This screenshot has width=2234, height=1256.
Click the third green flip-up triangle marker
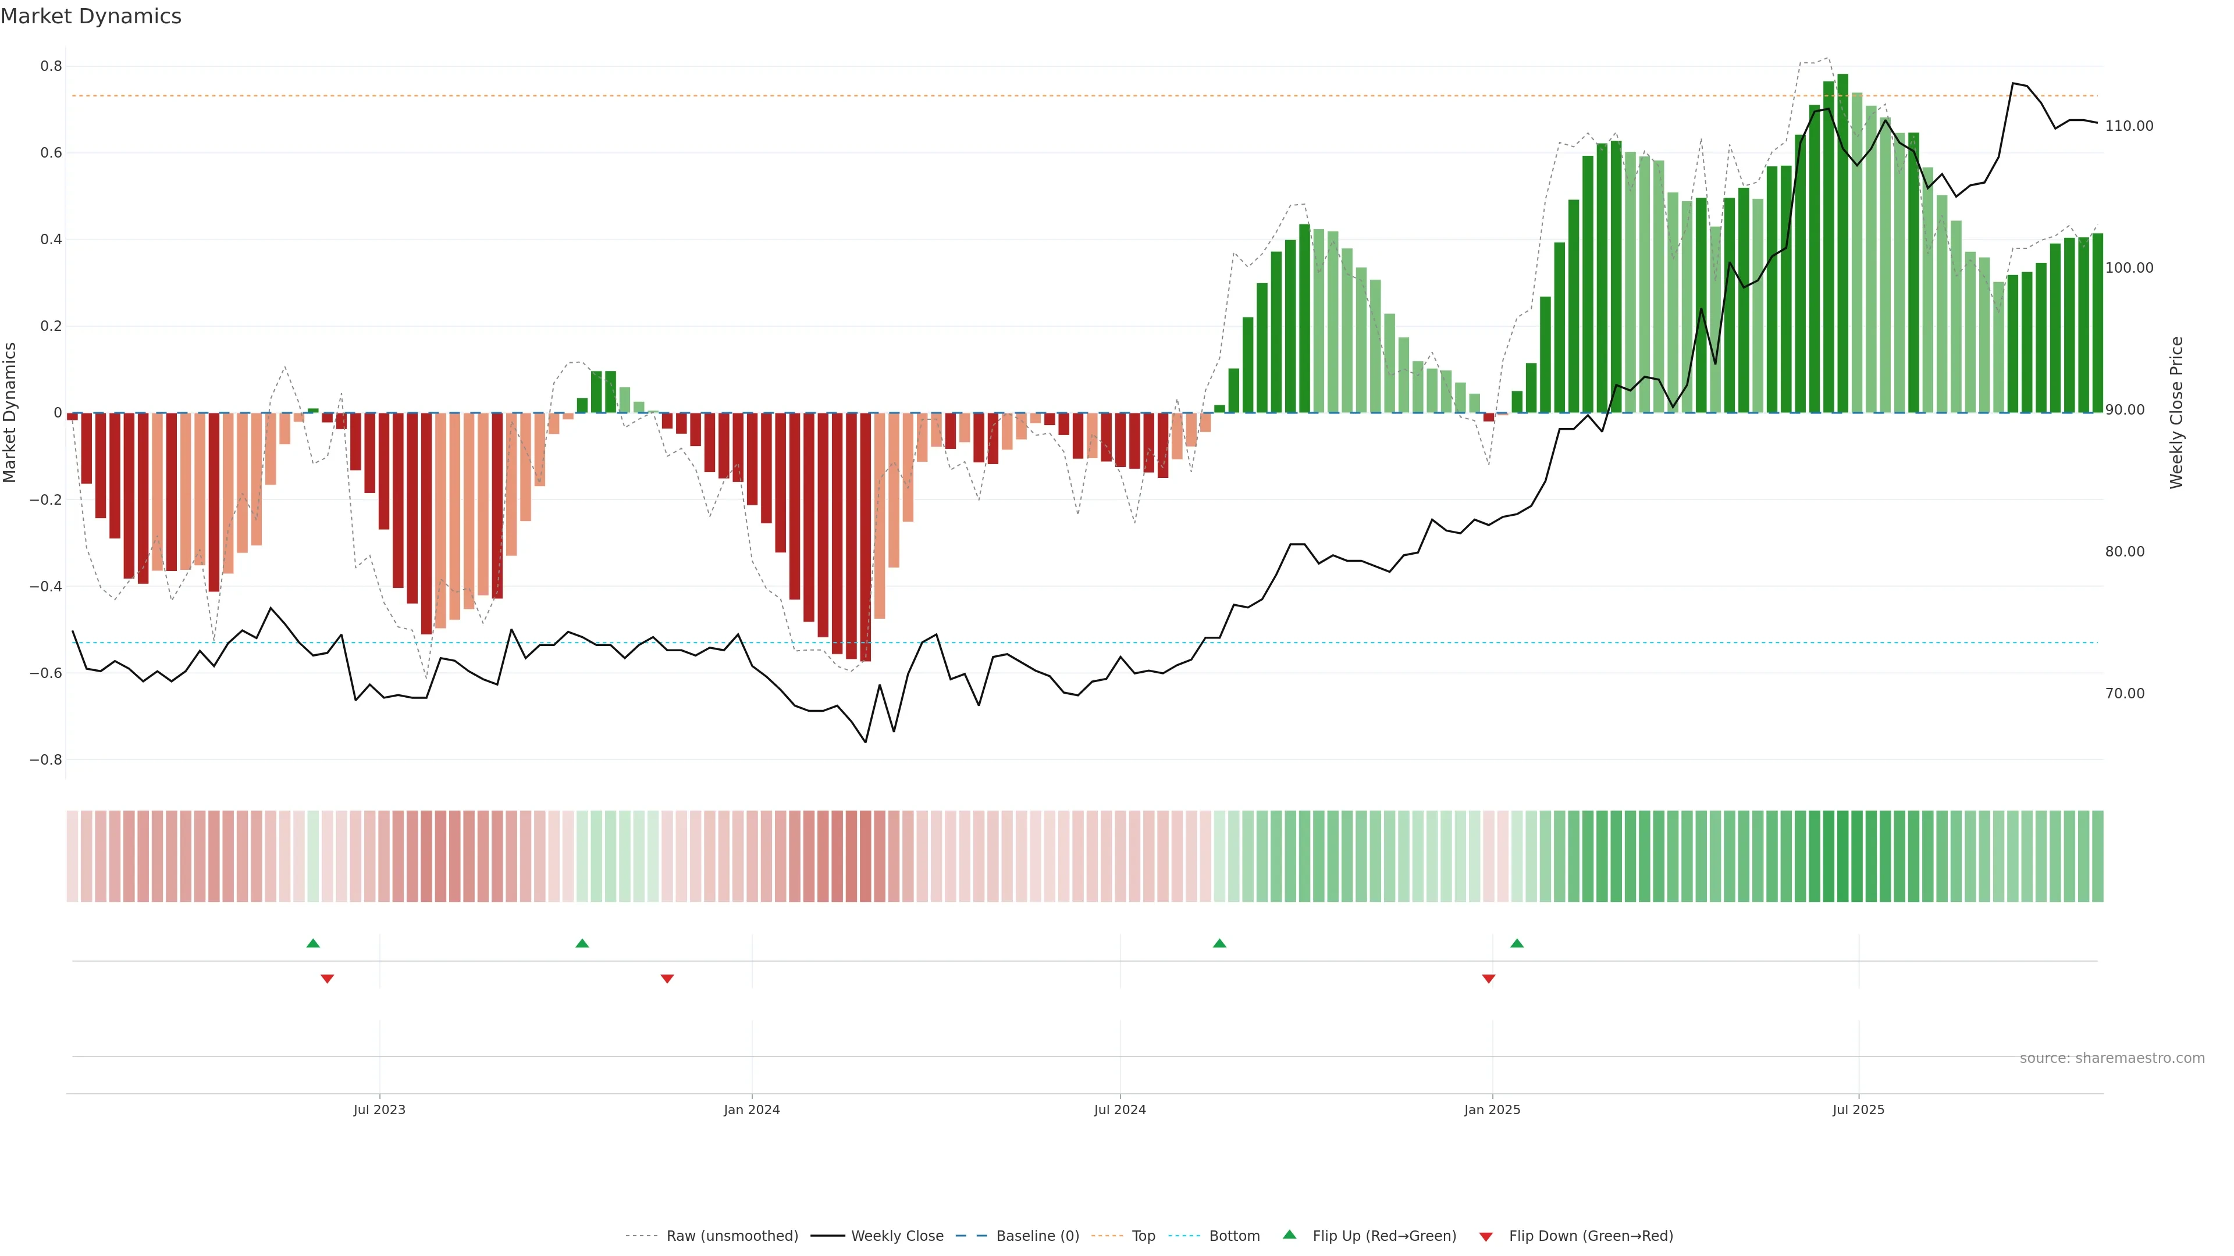[1219, 943]
